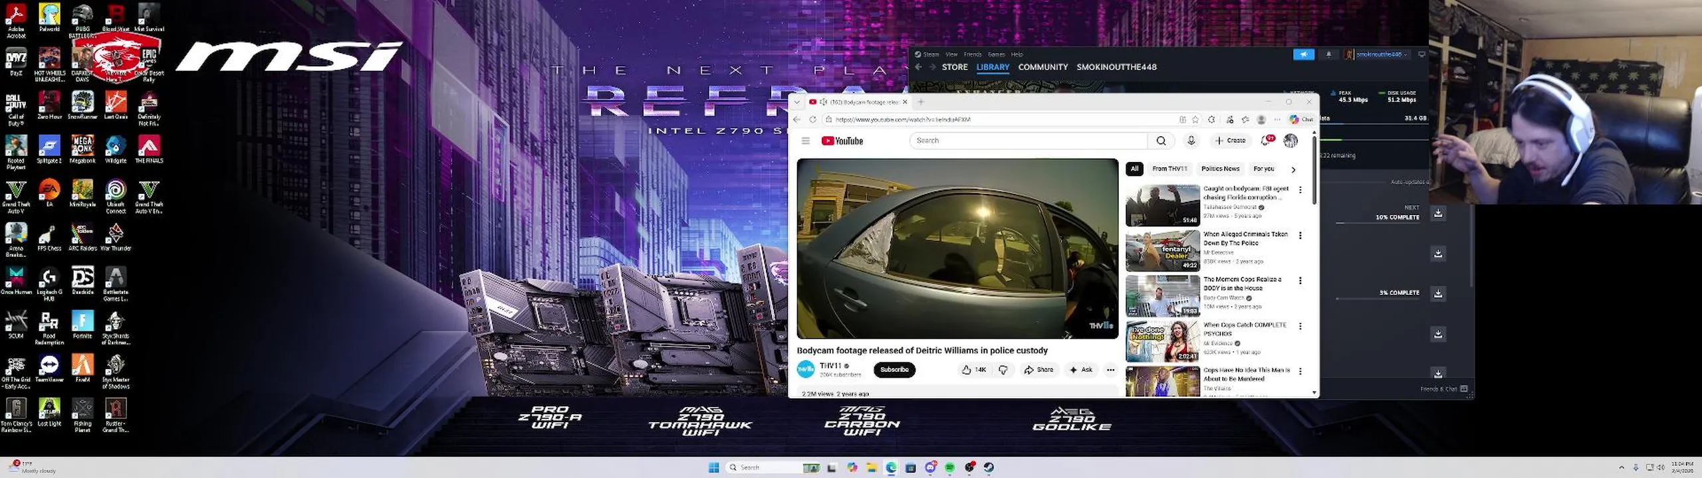Image resolution: width=1702 pixels, height=478 pixels.
Task: Open Steam View menu
Action: [951, 54]
